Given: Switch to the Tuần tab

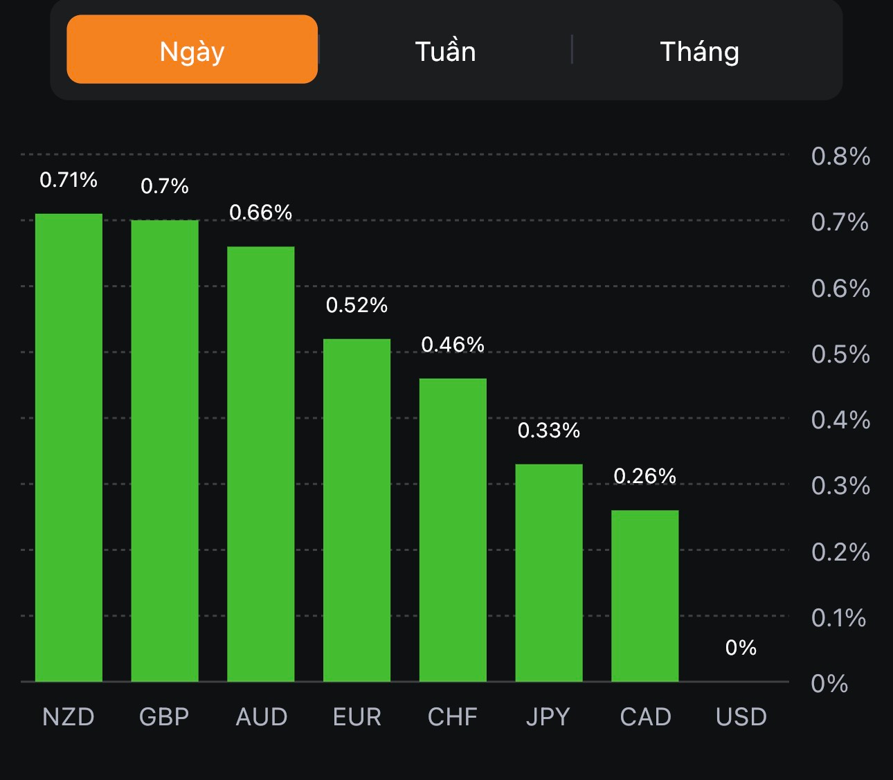Looking at the screenshot, I should click(x=445, y=51).
